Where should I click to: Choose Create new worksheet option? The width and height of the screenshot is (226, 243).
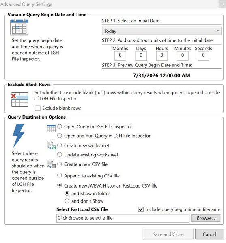60,145
